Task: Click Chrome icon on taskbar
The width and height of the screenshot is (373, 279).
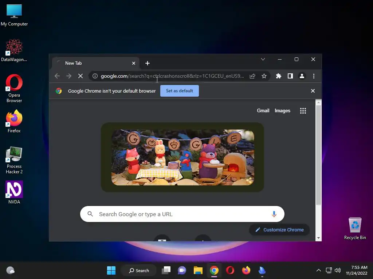Action: 214,270
